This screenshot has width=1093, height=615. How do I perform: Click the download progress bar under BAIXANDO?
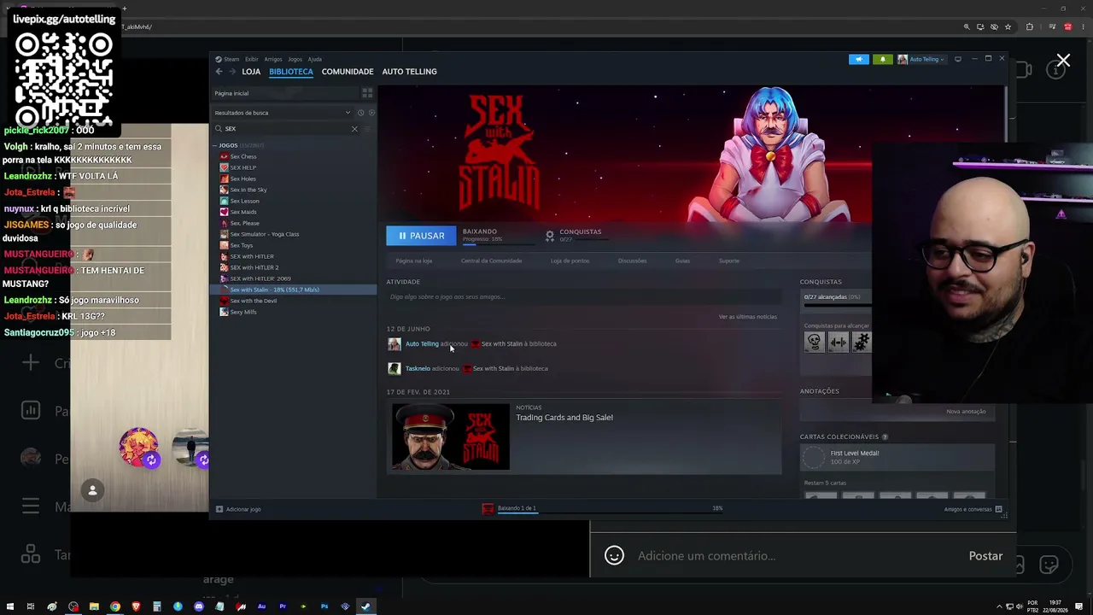(499, 243)
